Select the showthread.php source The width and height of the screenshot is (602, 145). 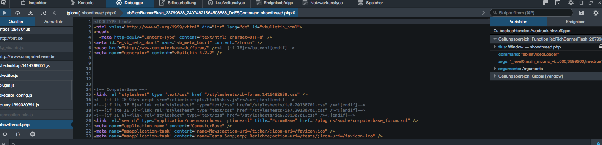(x=36, y=125)
